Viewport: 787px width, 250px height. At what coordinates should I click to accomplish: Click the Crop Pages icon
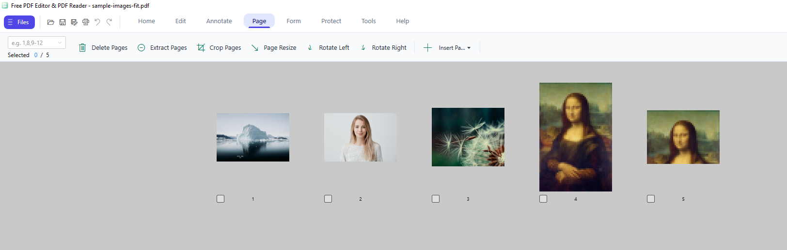coord(201,47)
